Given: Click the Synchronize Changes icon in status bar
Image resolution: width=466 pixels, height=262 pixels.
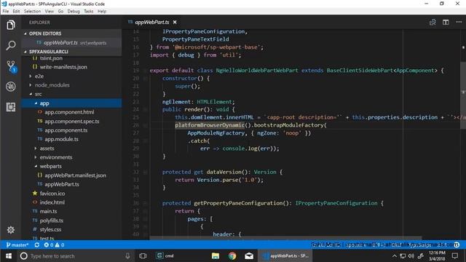Looking at the screenshot, I should tap(37, 245).
